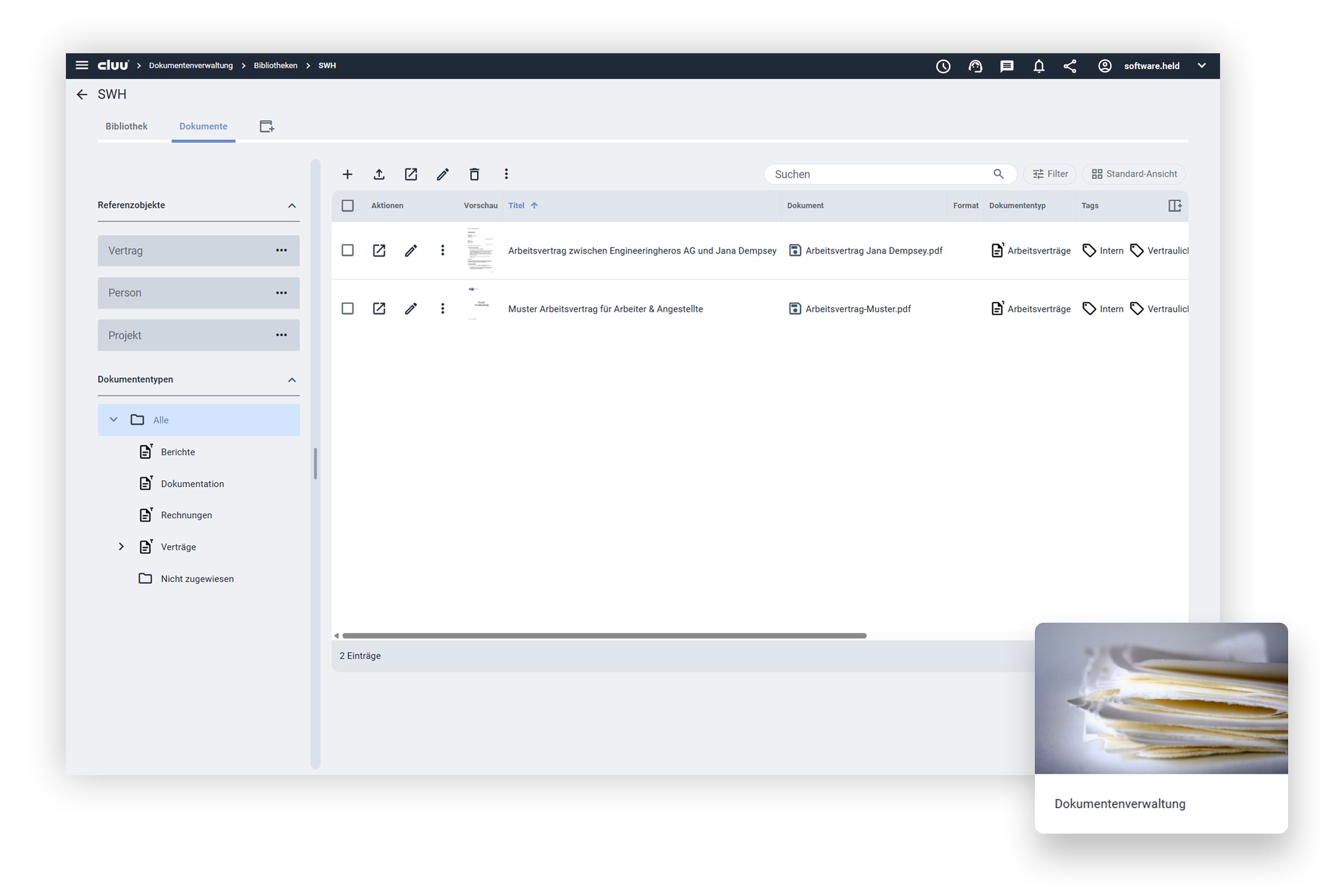Click the upload icon in toolbar
Screen dimensions: 1325x889
(379, 174)
